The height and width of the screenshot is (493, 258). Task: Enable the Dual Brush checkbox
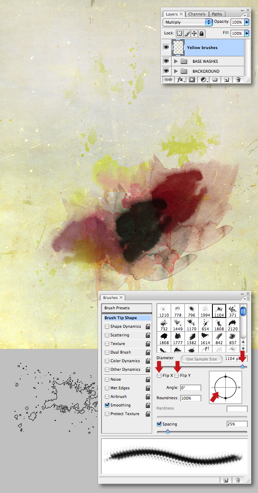pos(107,352)
